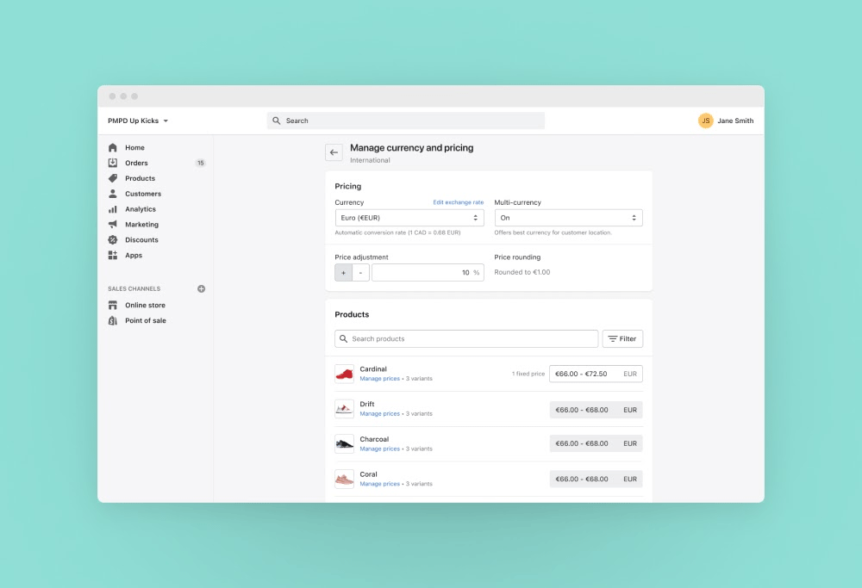Screen dimensions: 862x588
Task: Open Customers in the sidebar
Action: pos(142,194)
